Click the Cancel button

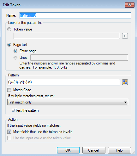94,150
